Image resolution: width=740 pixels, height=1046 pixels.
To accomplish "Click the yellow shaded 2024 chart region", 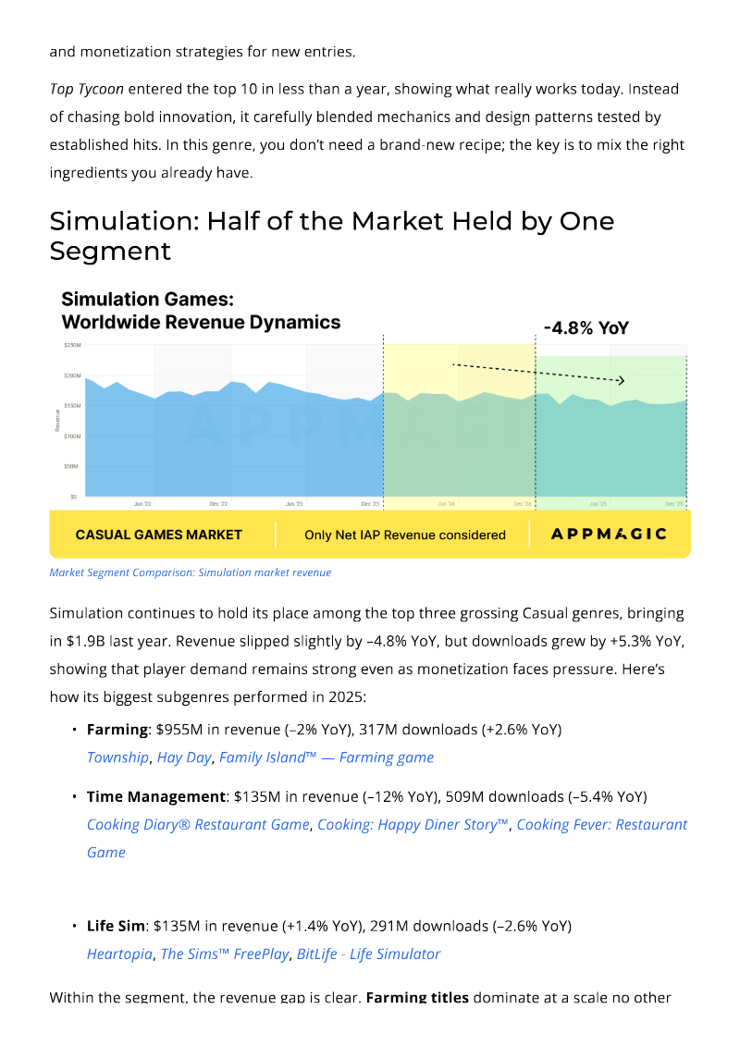I will (x=459, y=427).
